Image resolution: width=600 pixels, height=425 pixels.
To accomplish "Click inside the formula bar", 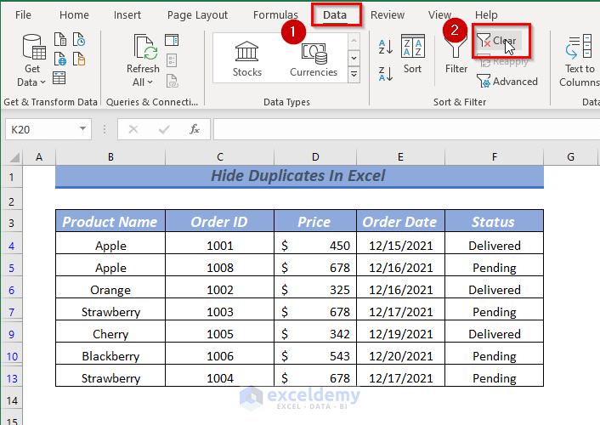I will click(x=406, y=129).
